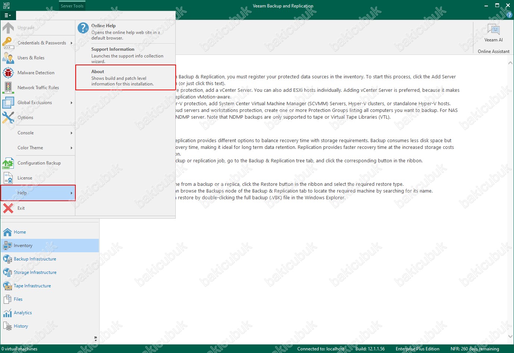Click 'Enterprise Plus Edition' status text

pyautogui.click(x=417, y=349)
